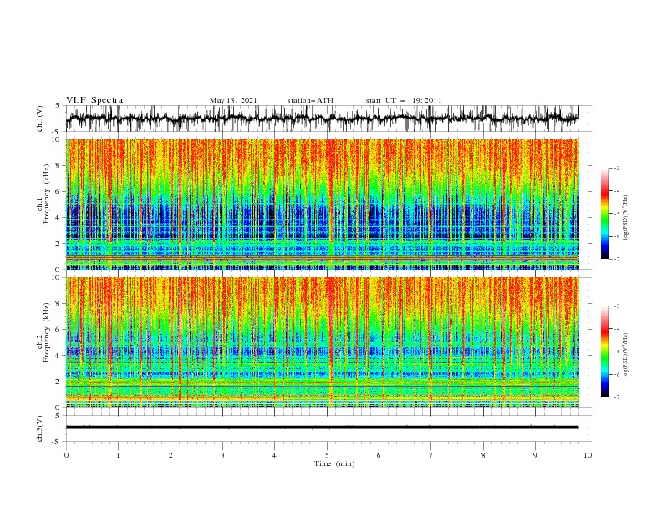Image resolution: width=662 pixels, height=511 pixels.
Task: Click the time axis tick '4'
Action: [x=274, y=455]
